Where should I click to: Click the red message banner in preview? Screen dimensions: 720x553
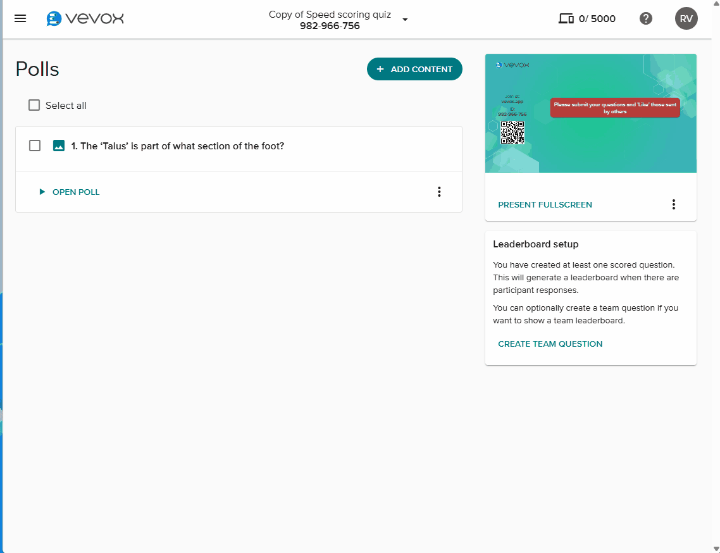(x=615, y=108)
